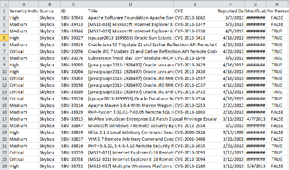Click the Subversion 'mod_dav_svn' title cell

130,58
